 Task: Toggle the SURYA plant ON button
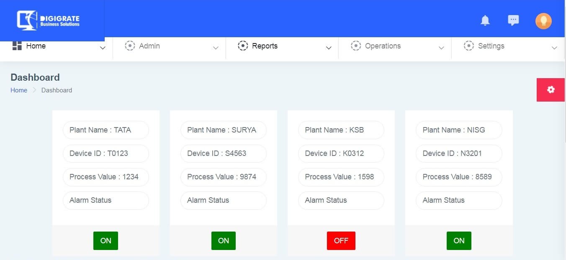(x=224, y=241)
